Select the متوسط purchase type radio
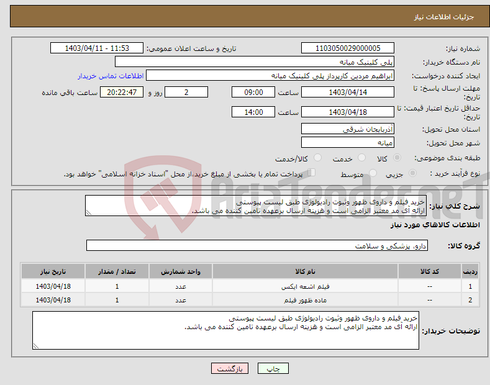Viewport: 490px width, 385px height. click(373, 173)
